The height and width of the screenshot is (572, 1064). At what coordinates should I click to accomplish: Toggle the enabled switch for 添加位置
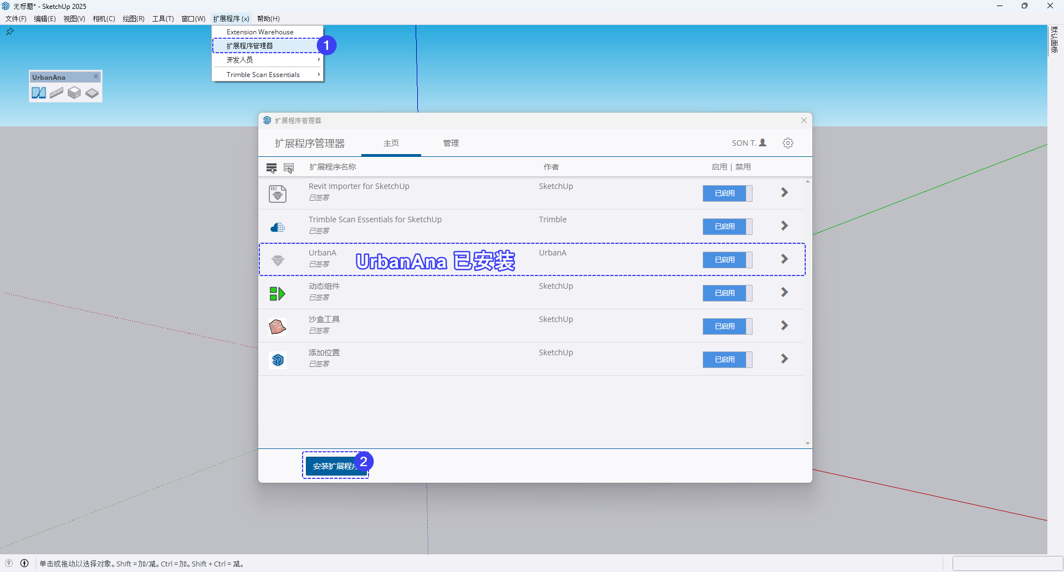click(728, 360)
